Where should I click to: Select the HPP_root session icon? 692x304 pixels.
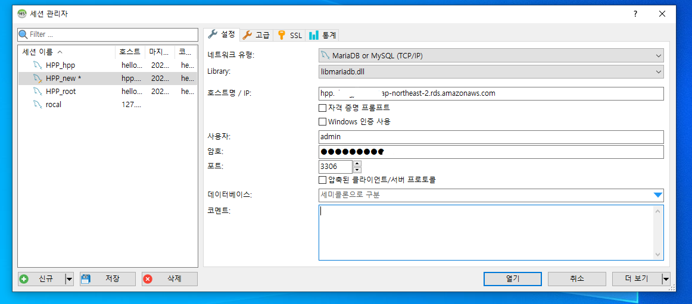click(38, 92)
